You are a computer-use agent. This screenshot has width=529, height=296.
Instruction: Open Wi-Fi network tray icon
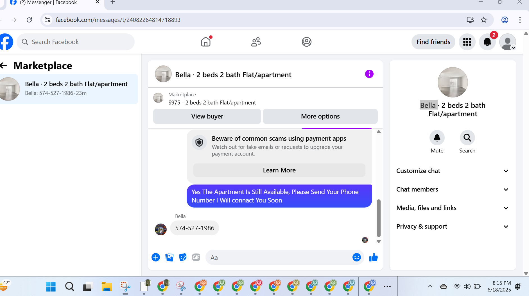(x=457, y=286)
